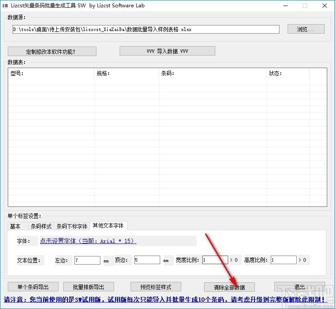Screen dimensions: 335x309
Task: Minimize the Lizcst window
Action: tap(285, 6)
